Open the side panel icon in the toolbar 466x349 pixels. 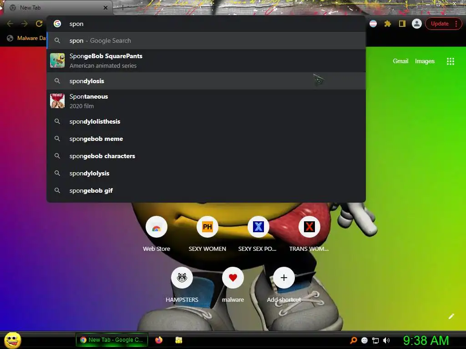[402, 24]
